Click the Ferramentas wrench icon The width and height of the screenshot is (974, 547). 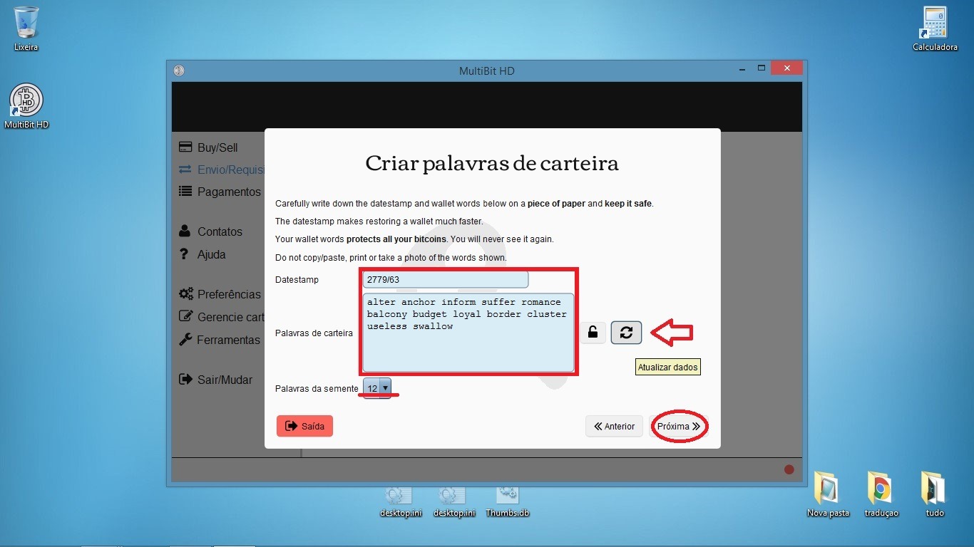[185, 340]
